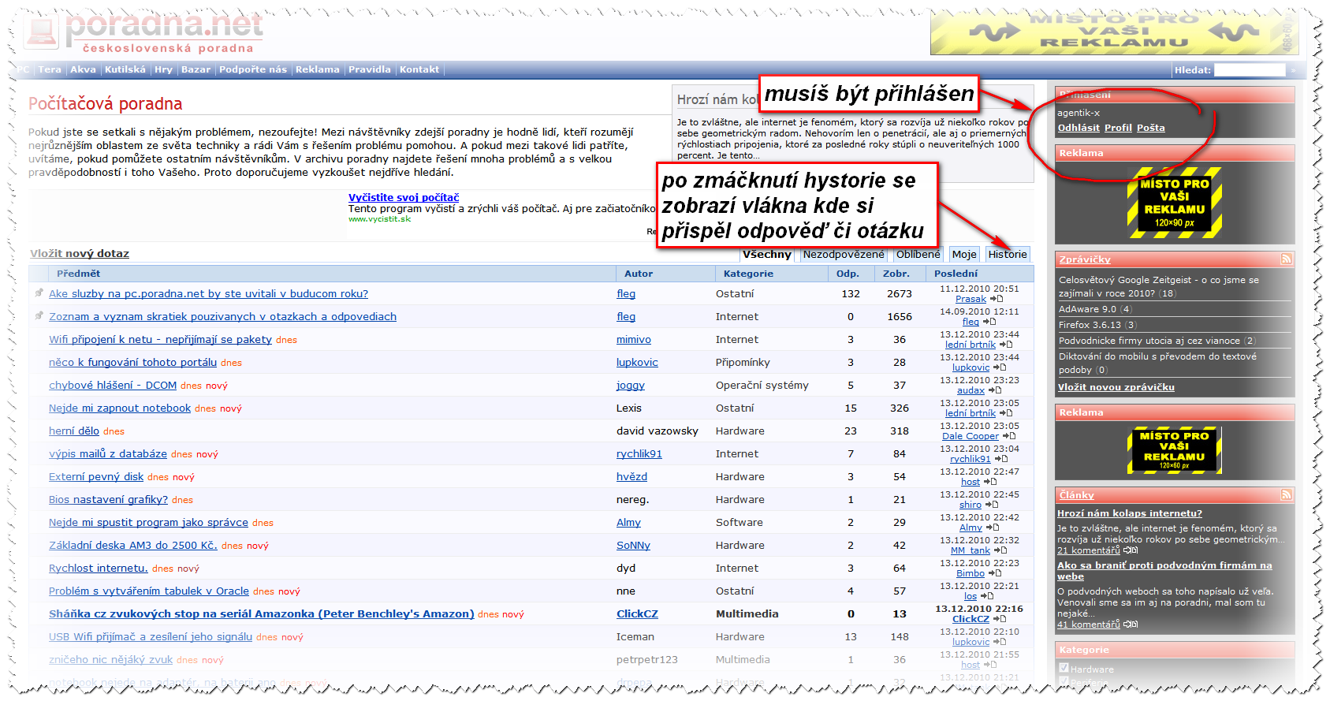1330x701 pixels.
Task: Log out using the Odhlásit link
Action: click(1078, 128)
